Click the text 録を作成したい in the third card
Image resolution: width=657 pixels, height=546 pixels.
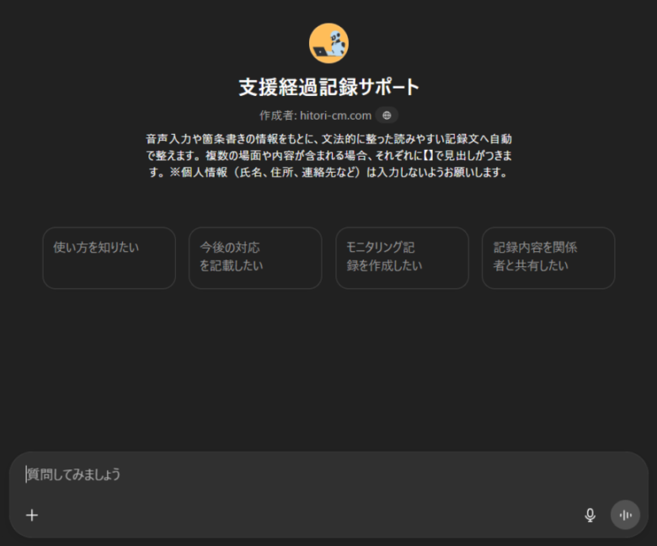[384, 265]
